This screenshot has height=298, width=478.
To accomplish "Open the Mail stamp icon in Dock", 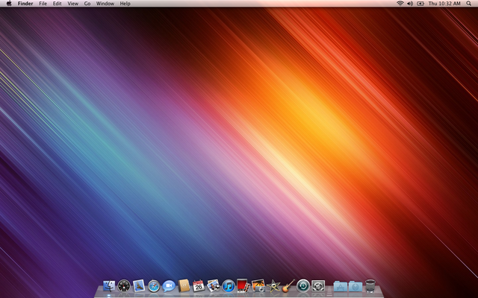I will (x=139, y=286).
